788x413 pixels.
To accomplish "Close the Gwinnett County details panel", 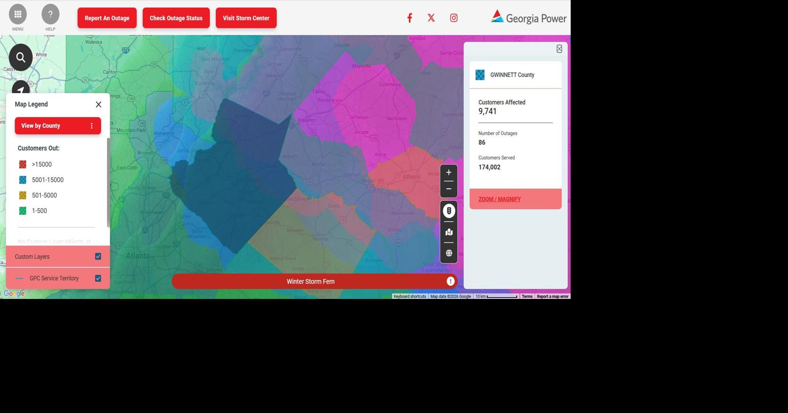I will coord(559,49).
